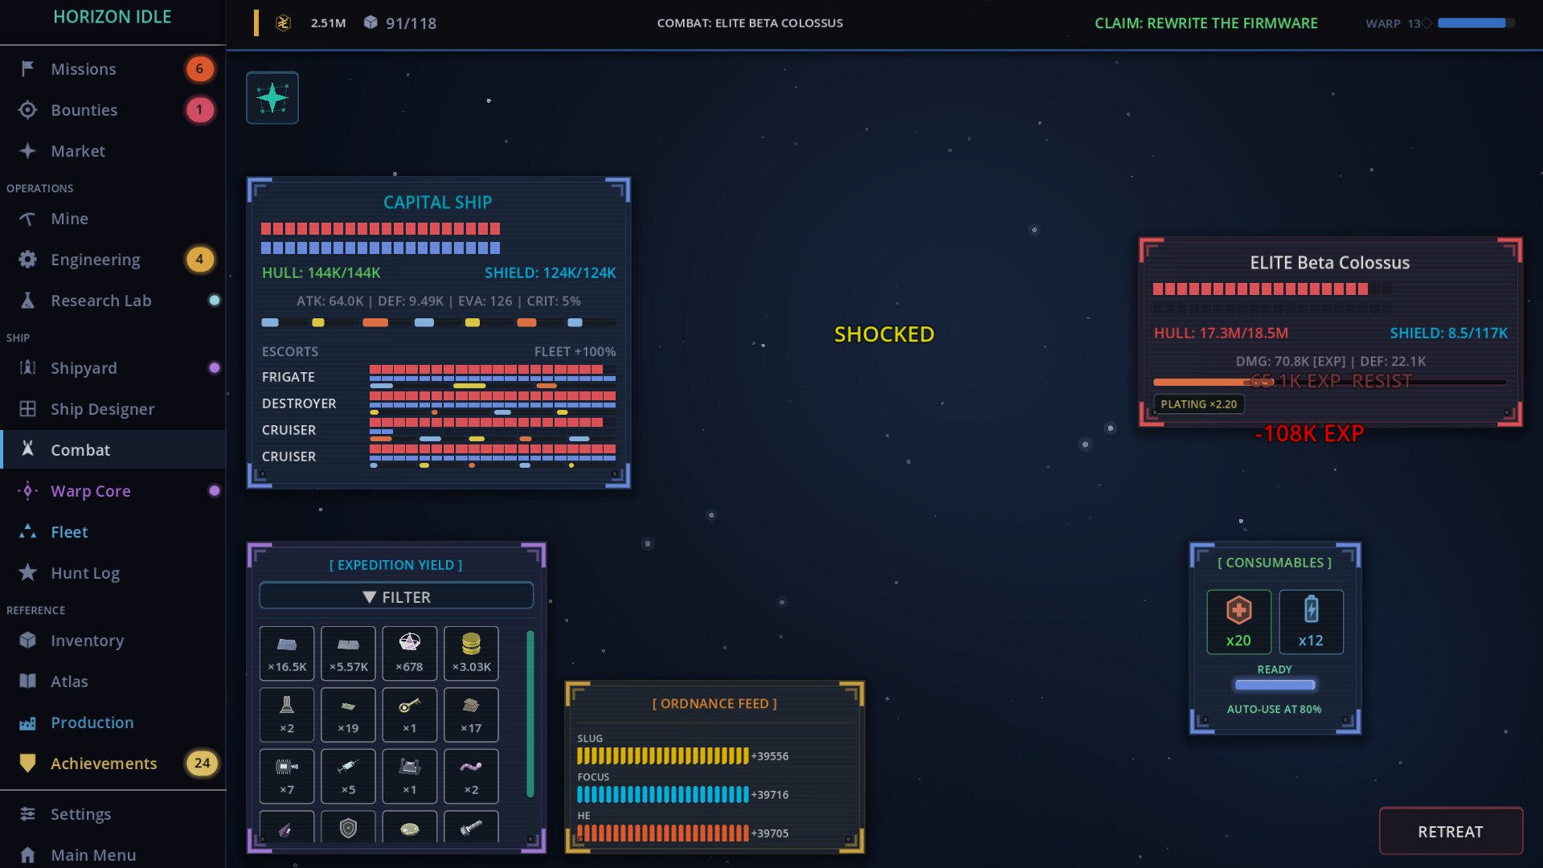Click the RETREAT button
The height and width of the screenshot is (868, 1543).
tap(1451, 831)
